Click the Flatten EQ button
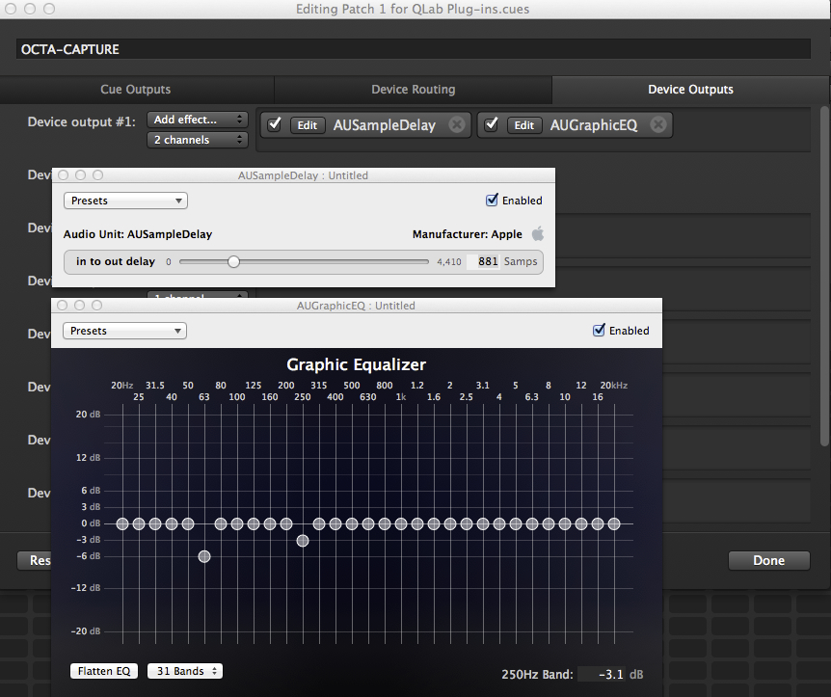 click(103, 671)
